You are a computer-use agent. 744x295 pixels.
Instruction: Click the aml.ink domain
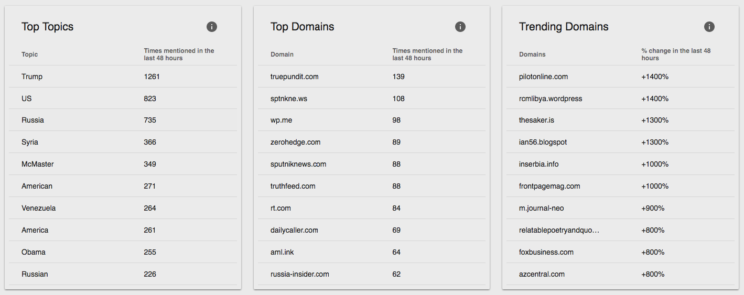tap(282, 252)
